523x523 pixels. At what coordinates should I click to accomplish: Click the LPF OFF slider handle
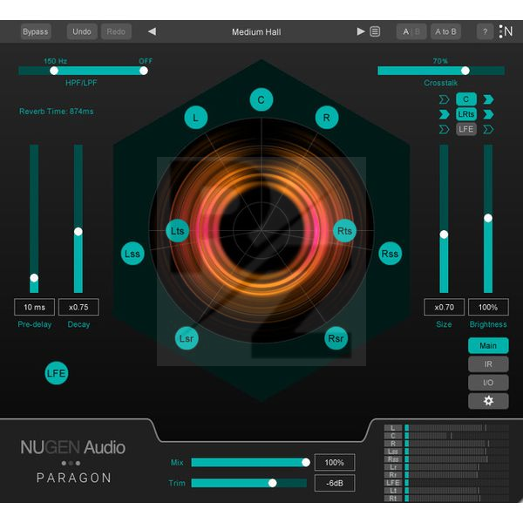pyautogui.click(x=144, y=71)
